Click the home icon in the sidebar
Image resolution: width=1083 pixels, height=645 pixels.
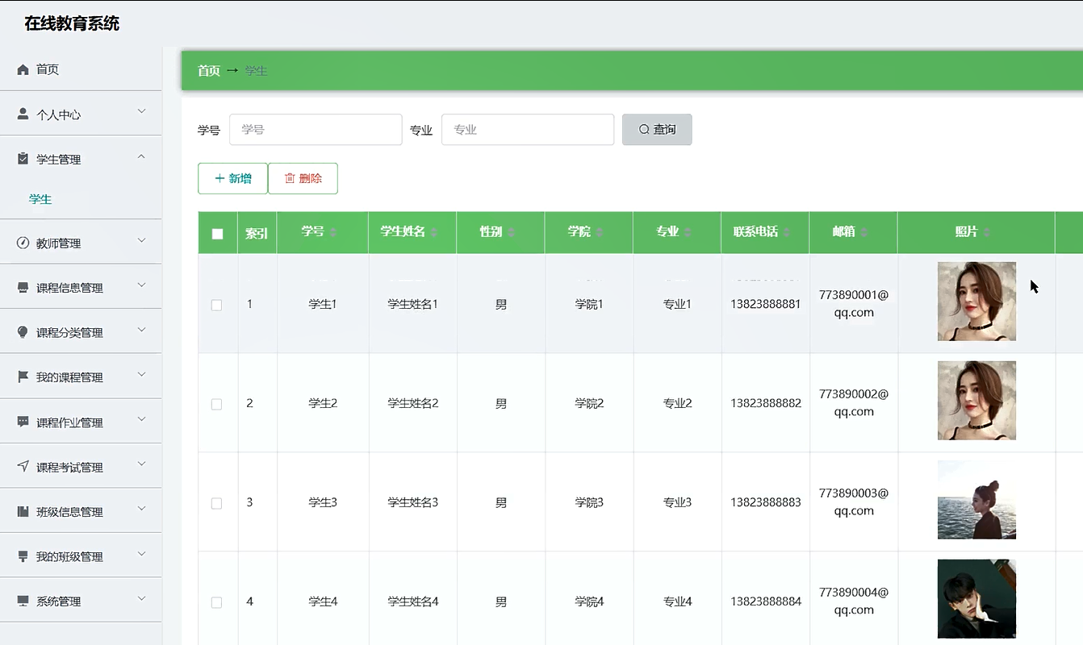click(23, 69)
